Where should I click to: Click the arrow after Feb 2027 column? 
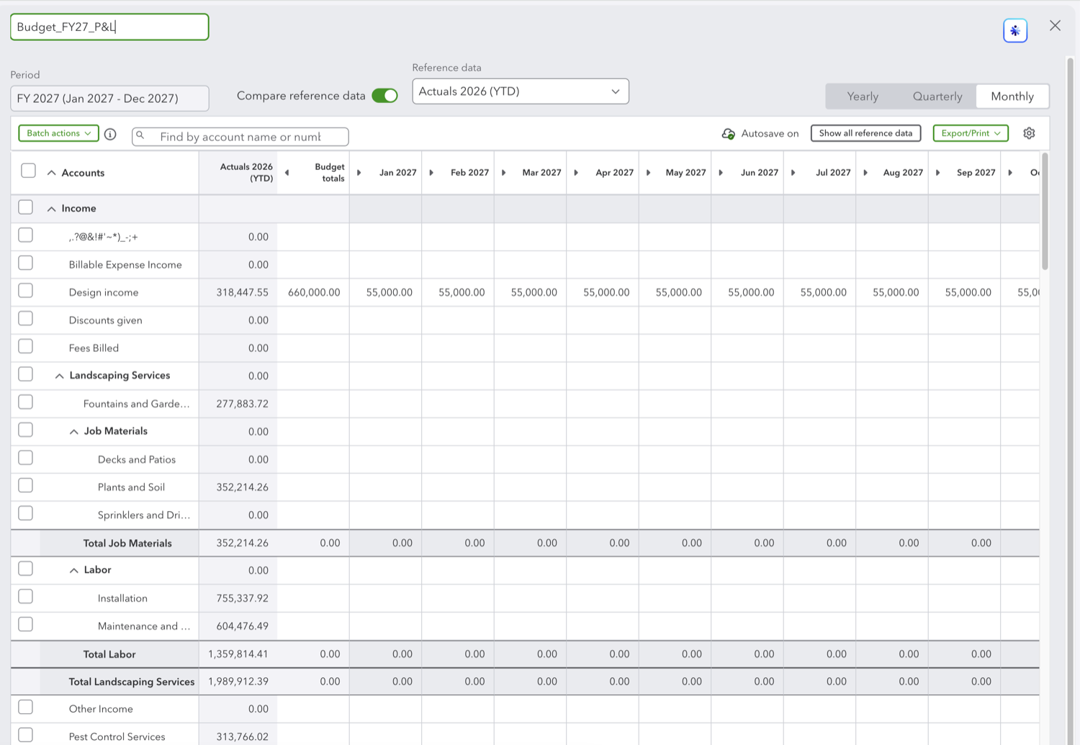pos(503,173)
